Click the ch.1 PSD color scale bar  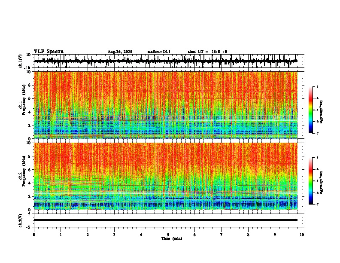[x=311, y=110]
